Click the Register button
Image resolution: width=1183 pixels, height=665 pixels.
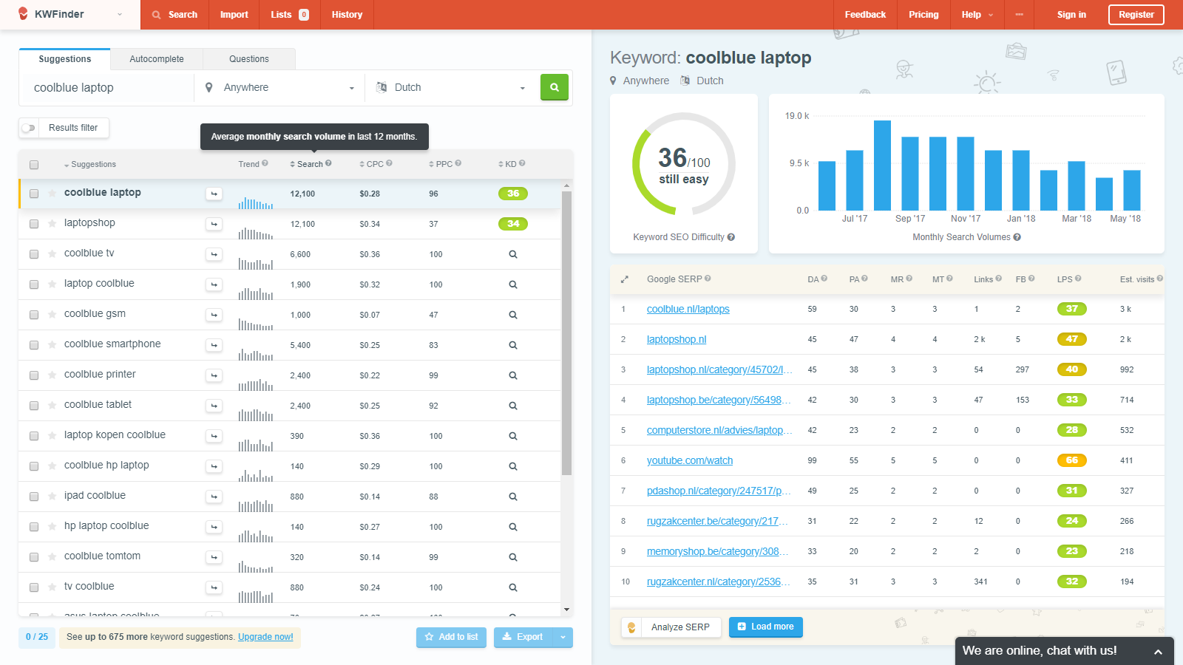(1136, 15)
